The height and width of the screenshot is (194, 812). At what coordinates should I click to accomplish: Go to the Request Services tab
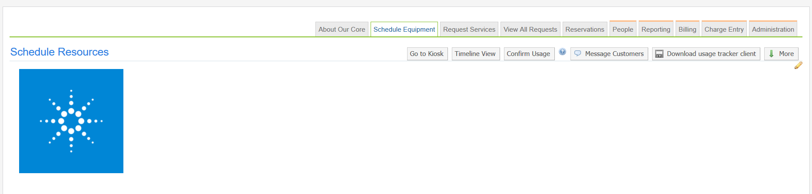click(469, 30)
